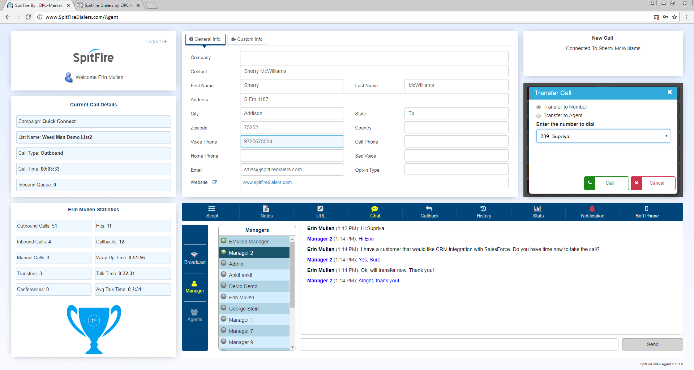Viewport: 694px width, 370px height.
Task: Open the Callback toolbar icon
Action: (x=429, y=208)
